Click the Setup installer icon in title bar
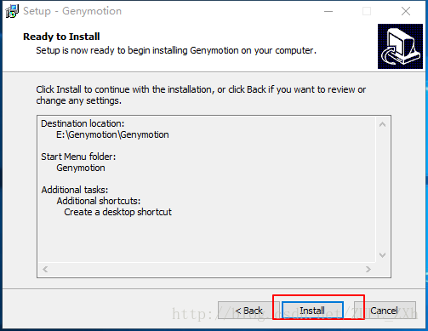 click(x=12, y=11)
